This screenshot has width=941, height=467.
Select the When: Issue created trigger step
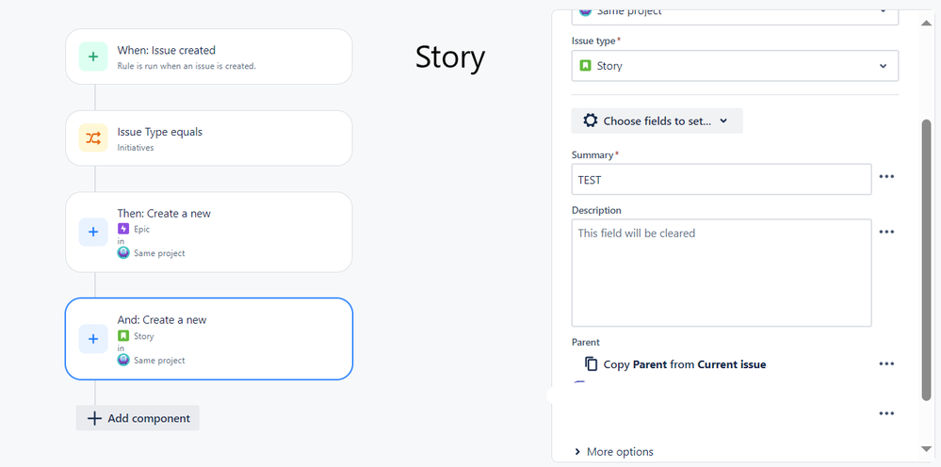[209, 56]
